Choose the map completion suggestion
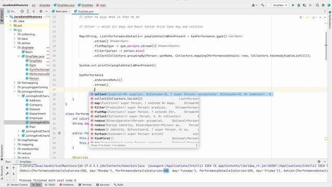The height and width of the screenshot is (187, 332). [x=144, y=103]
